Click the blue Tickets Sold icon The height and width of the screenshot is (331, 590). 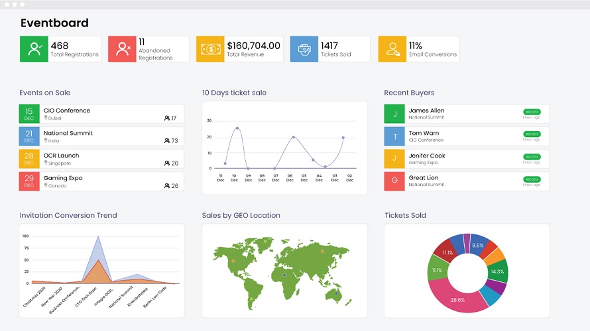(x=304, y=49)
